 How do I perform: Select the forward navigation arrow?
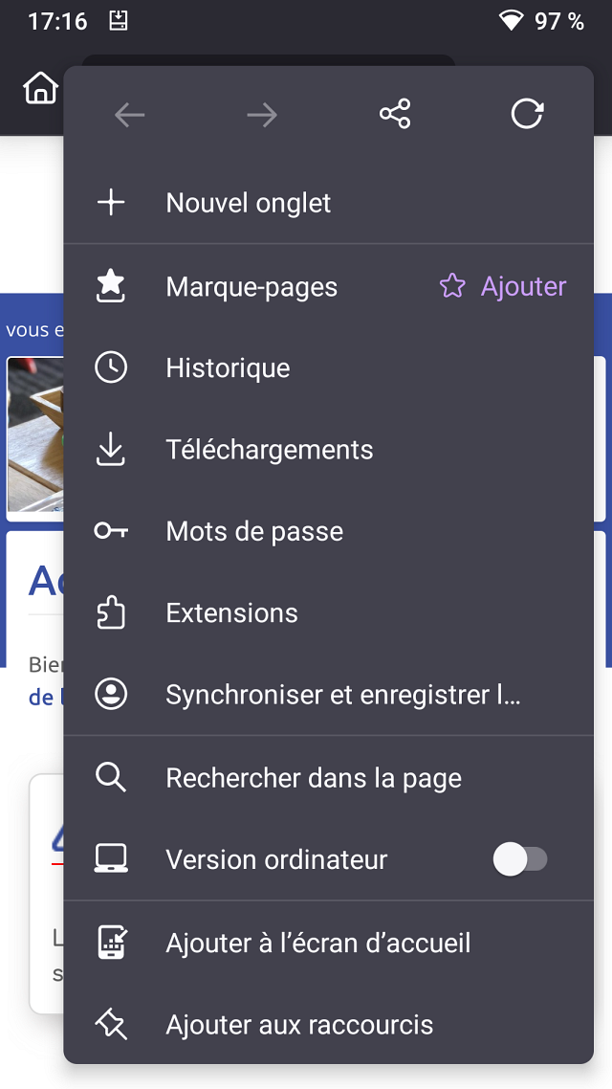(262, 114)
